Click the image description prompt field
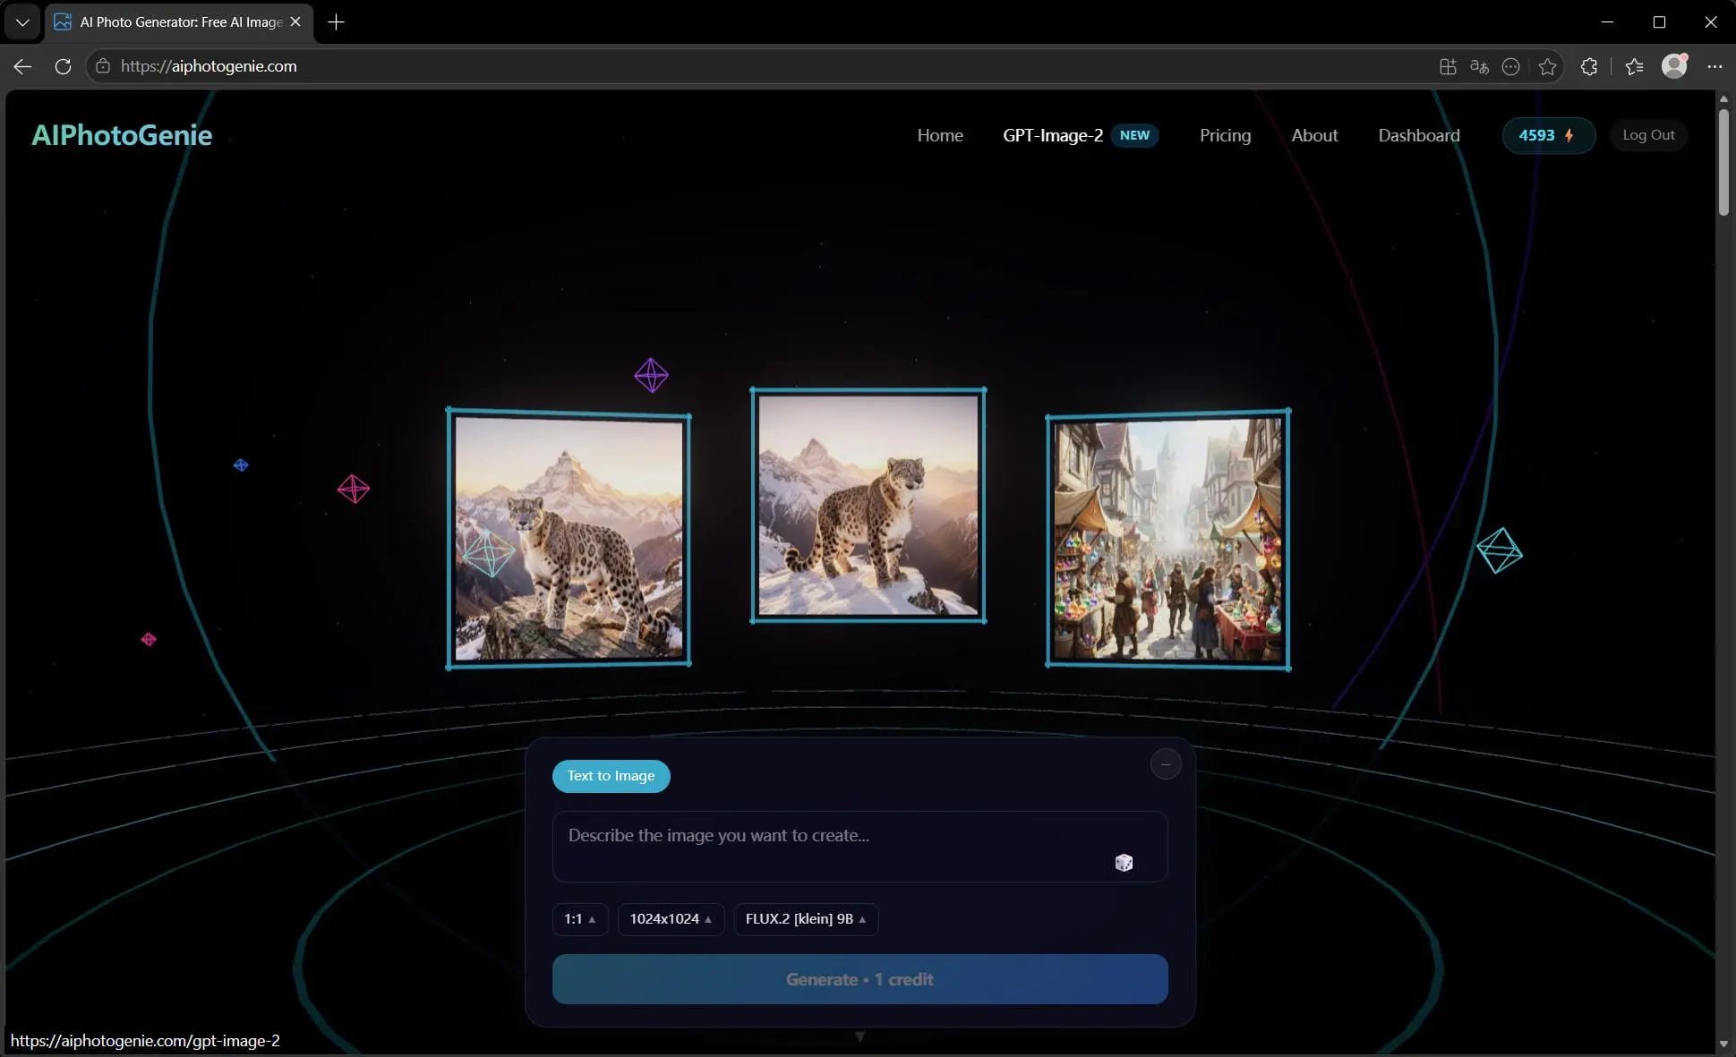Screen dimensions: 1736x1057 pos(859,847)
